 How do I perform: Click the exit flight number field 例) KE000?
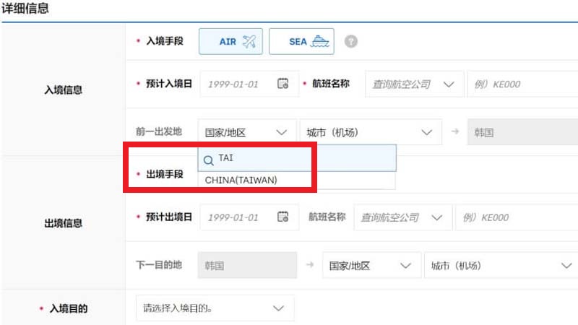[x=514, y=217]
